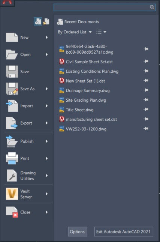Open the By Ordered List dropdown
The width and height of the screenshot is (160, 242).
75,32
